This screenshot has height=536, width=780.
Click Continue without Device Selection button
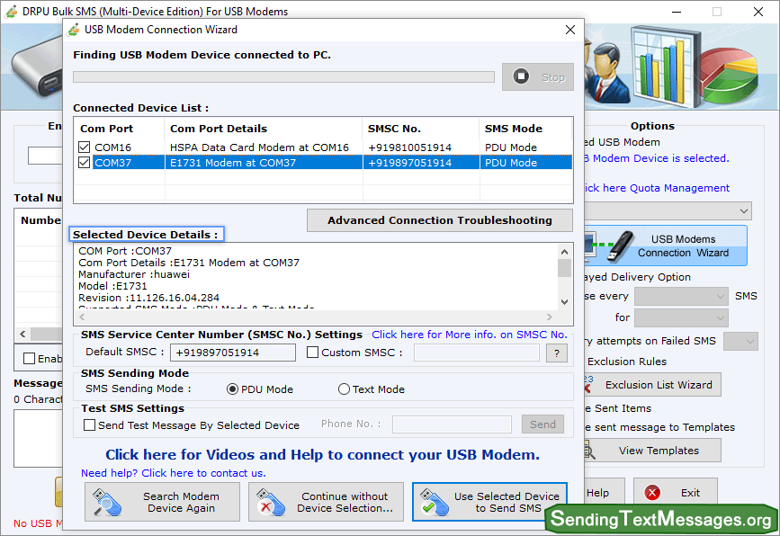(326, 502)
